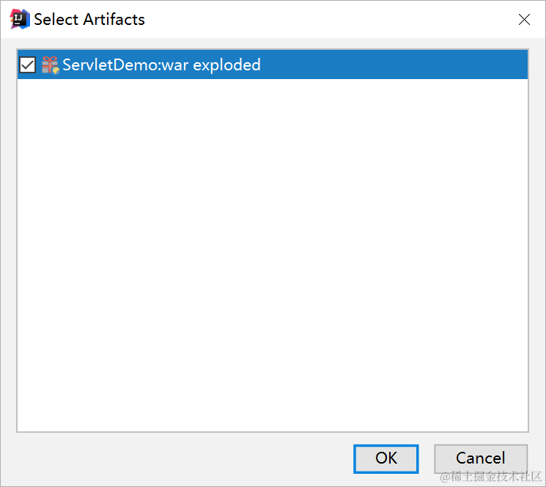Click the checkmark box beside the gift icon
Viewport: 546px width, 487px height.
point(28,64)
